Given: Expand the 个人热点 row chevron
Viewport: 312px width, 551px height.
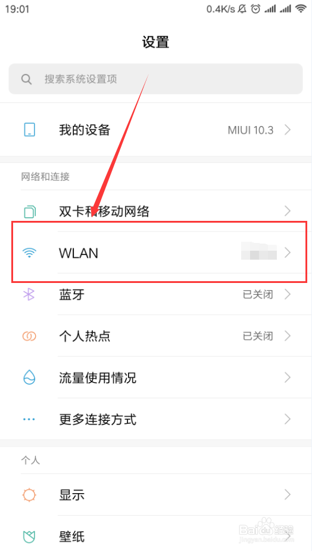Looking at the screenshot, I should [x=288, y=336].
